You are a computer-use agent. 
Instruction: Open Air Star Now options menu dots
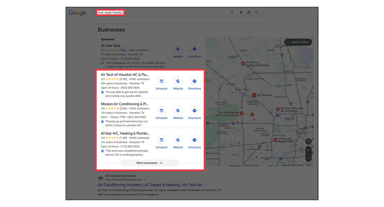pyautogui.click(x=124, y=46)
